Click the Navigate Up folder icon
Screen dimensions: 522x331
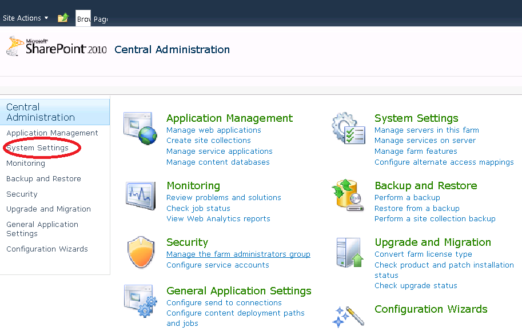tap(63, 18)
